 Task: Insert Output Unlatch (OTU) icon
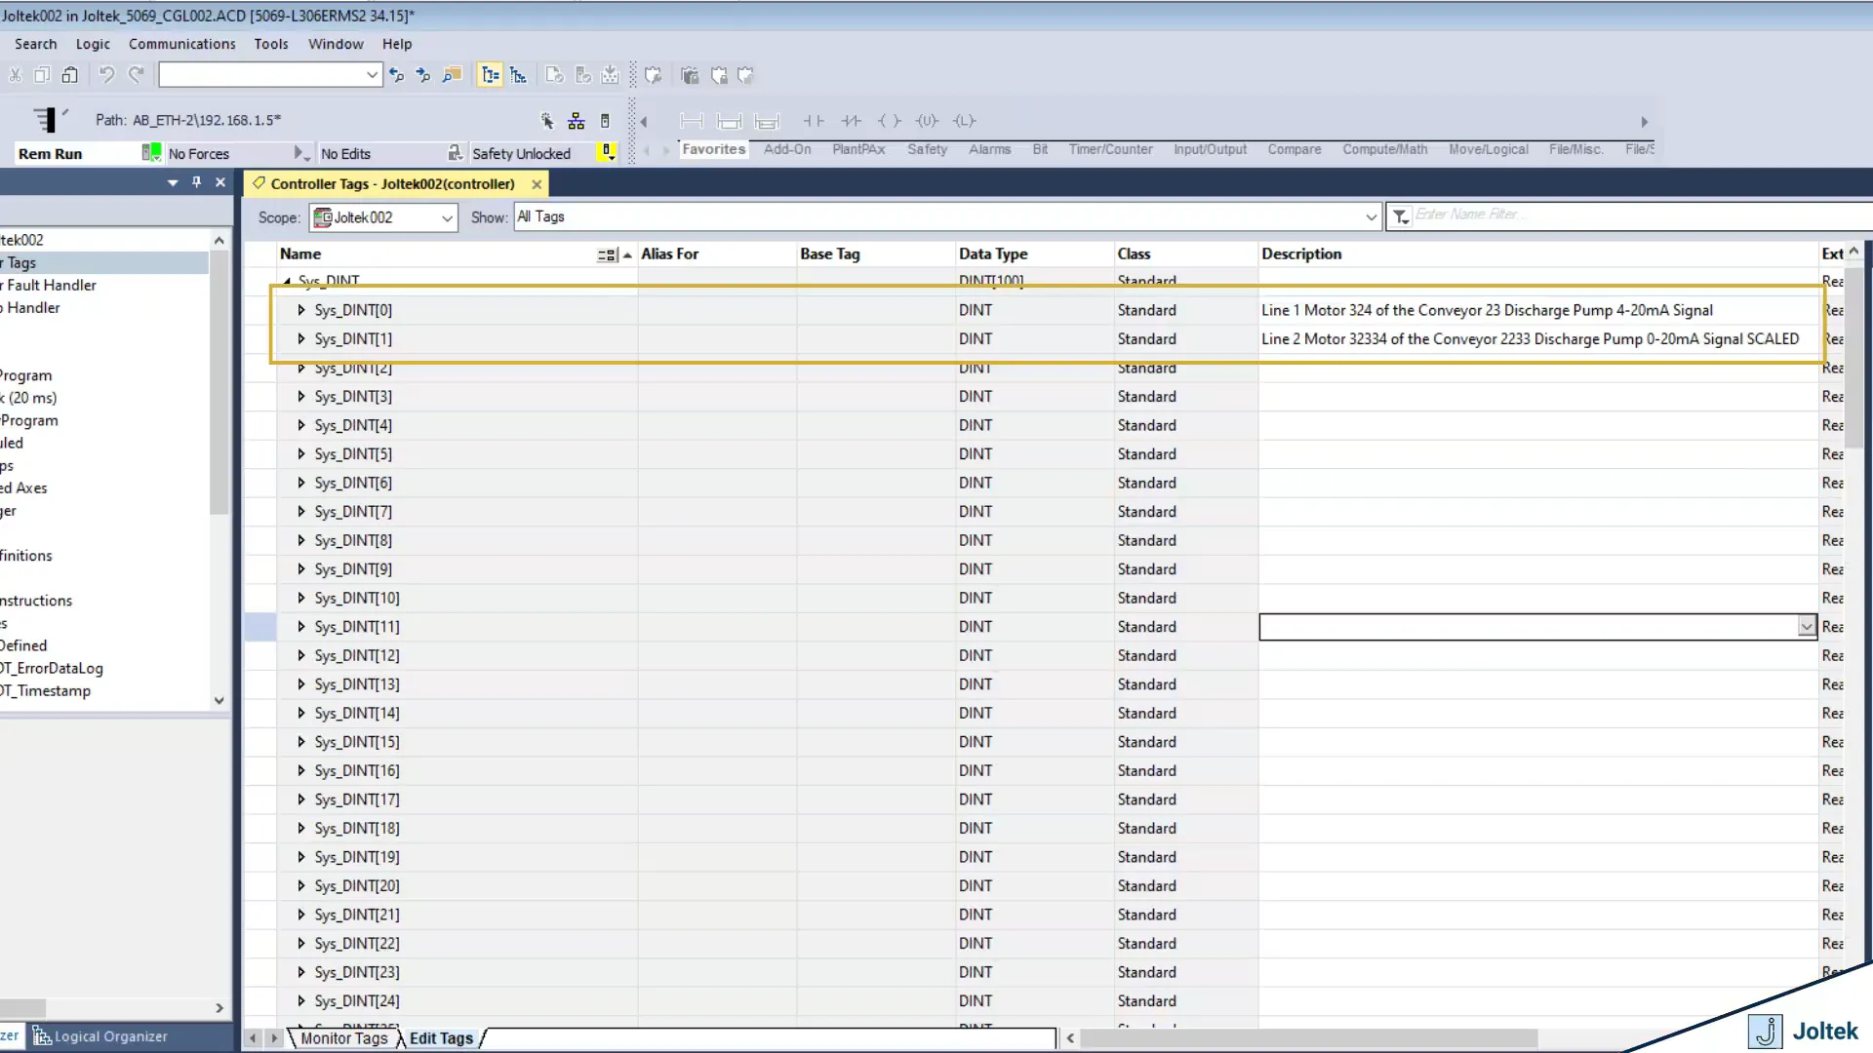coord(927,121)
